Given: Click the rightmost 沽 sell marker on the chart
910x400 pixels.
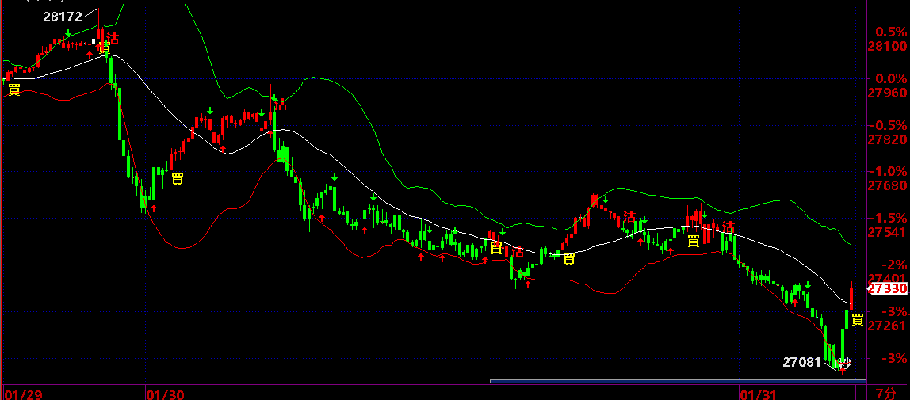Looking at the screenshot, I should point(728,227).
